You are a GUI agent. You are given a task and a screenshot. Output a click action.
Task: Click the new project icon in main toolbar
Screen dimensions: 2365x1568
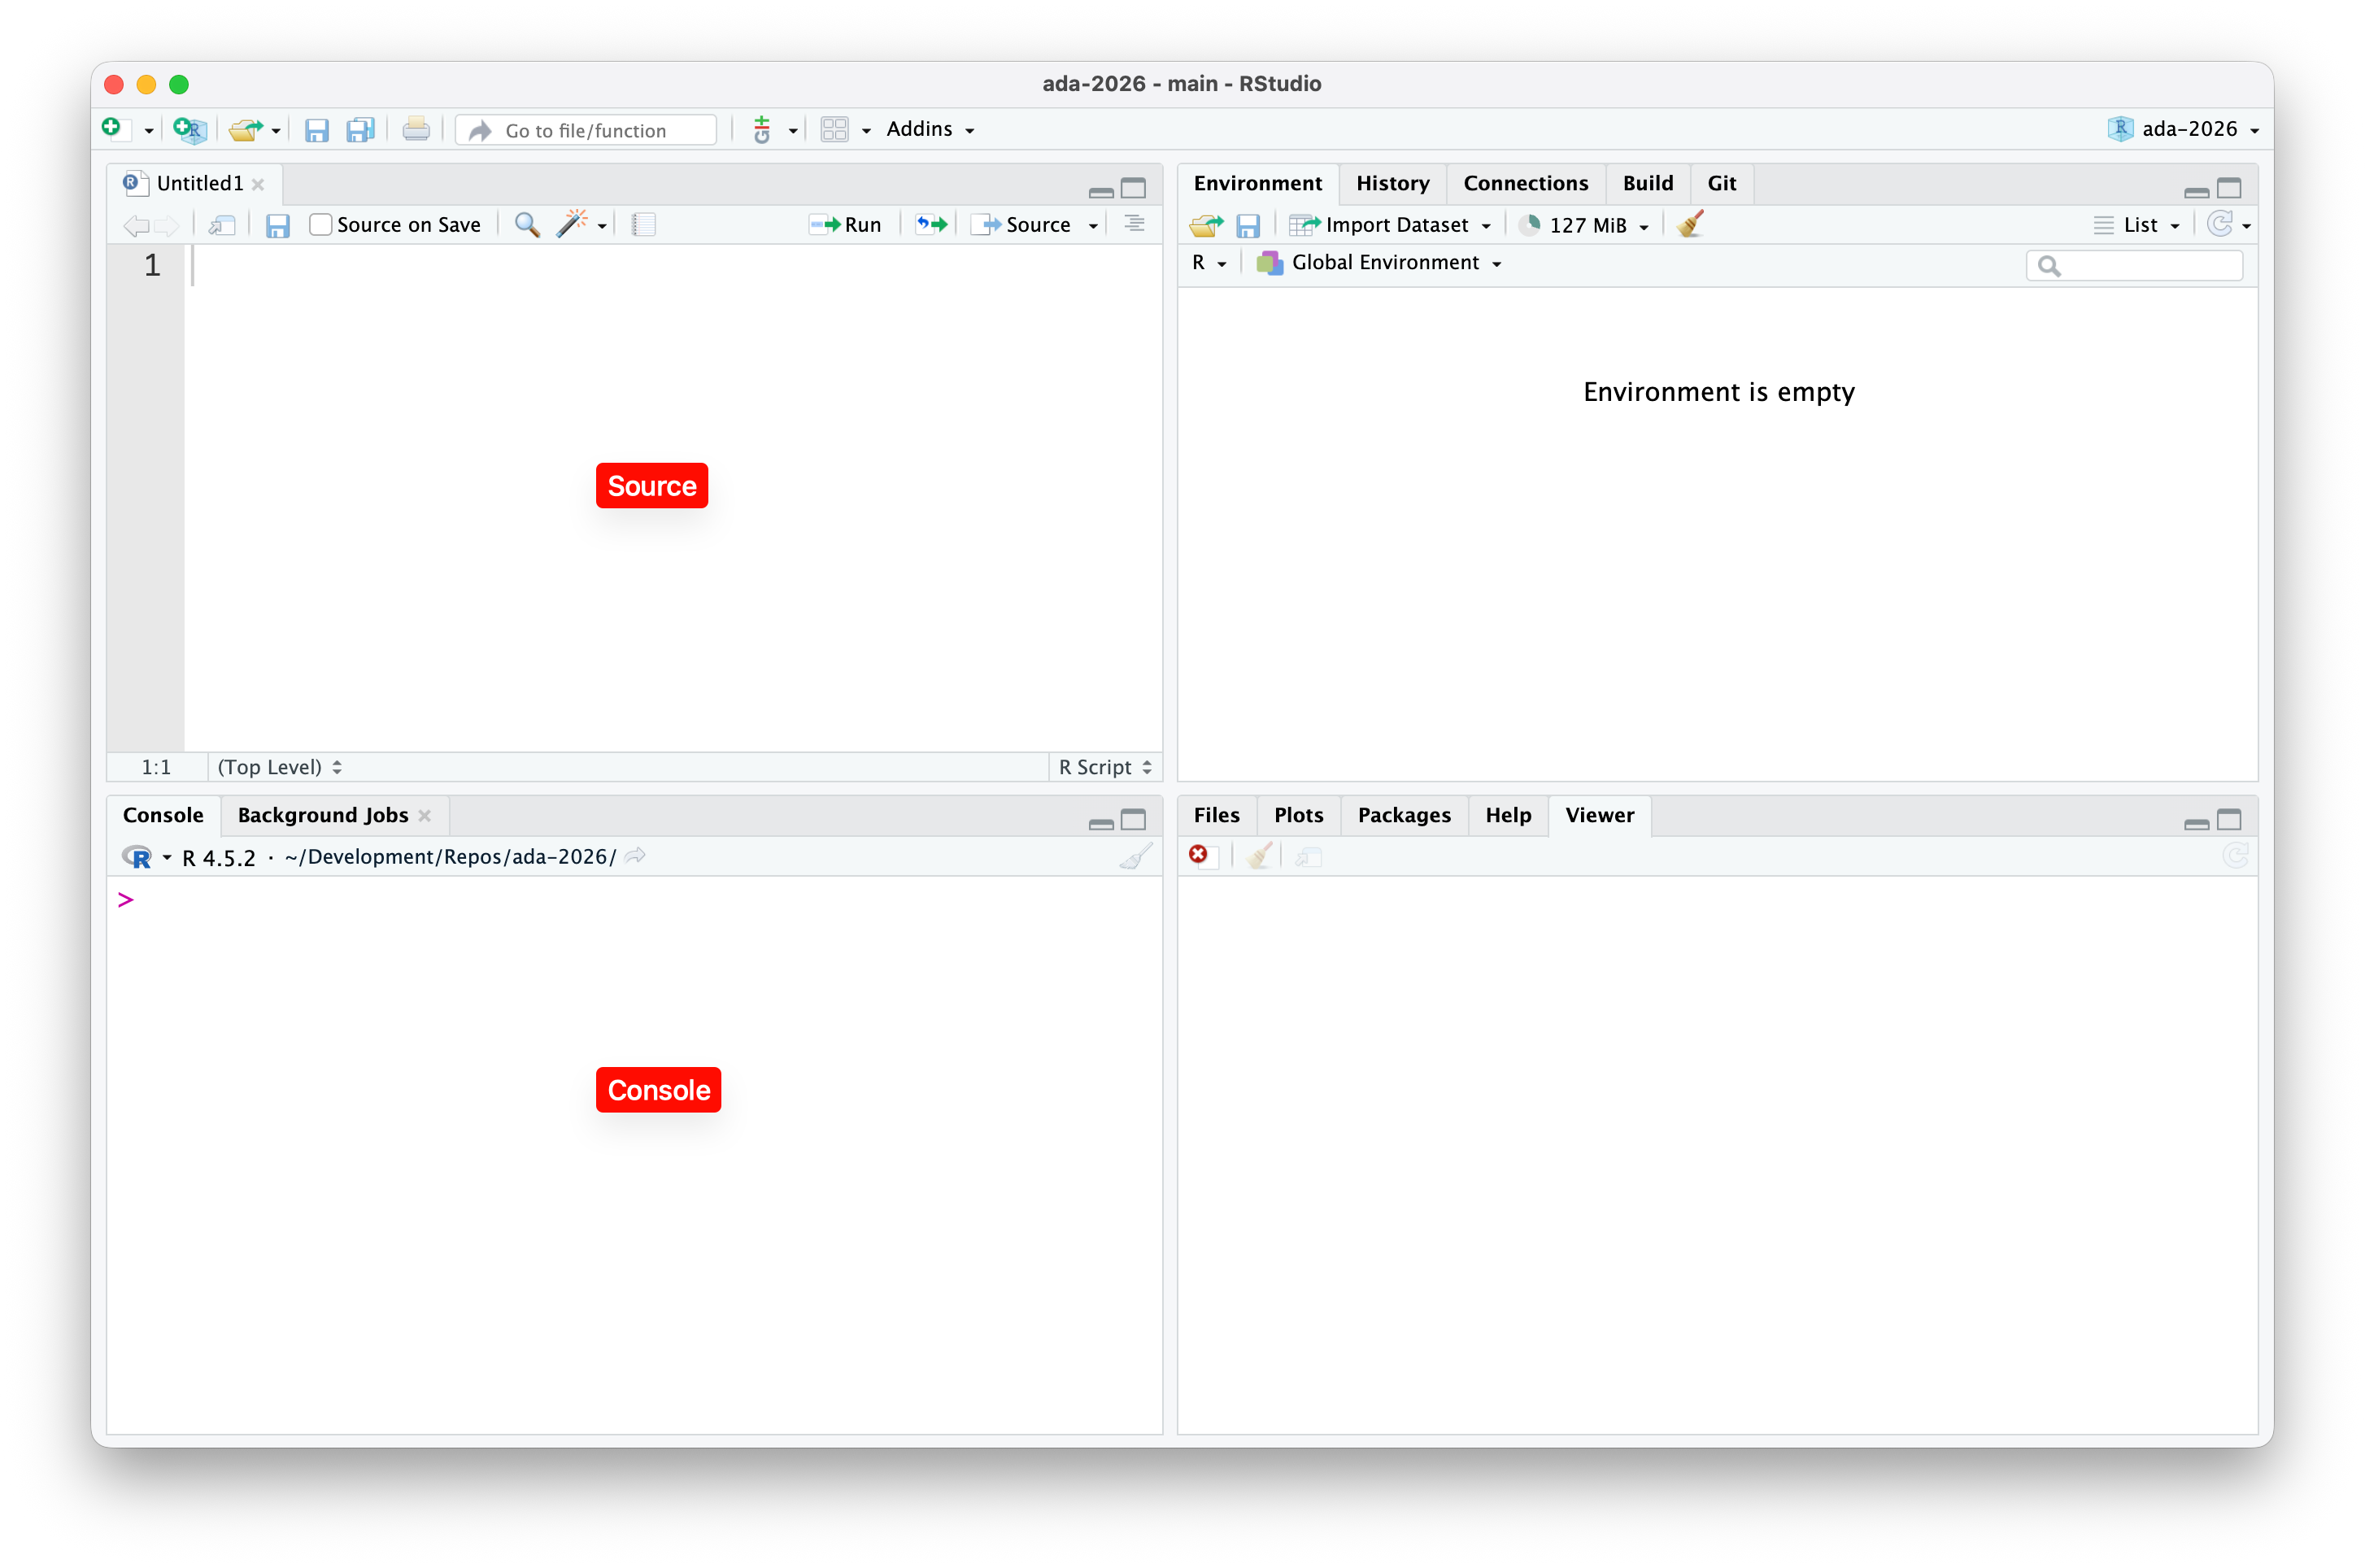(189, 130)
